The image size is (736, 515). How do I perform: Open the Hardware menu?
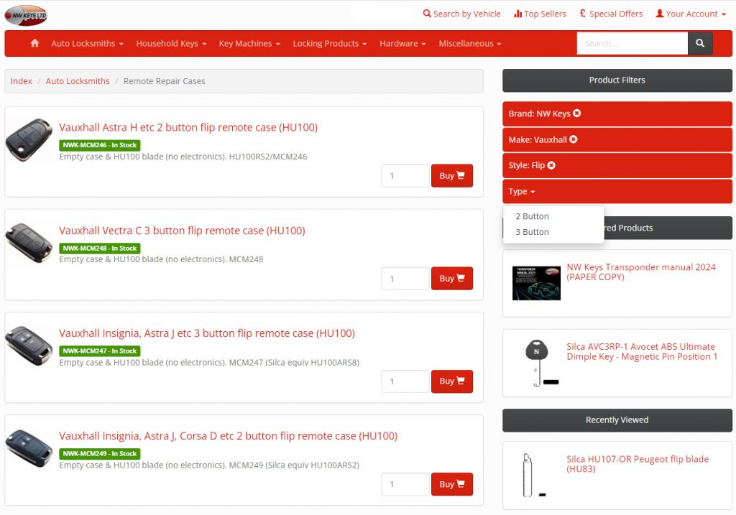[402, 43]
